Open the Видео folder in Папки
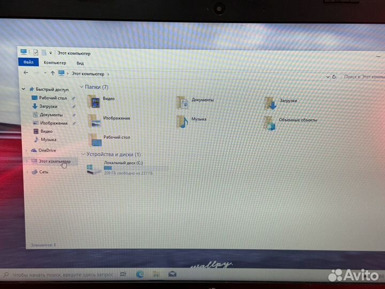 point(101,101)
